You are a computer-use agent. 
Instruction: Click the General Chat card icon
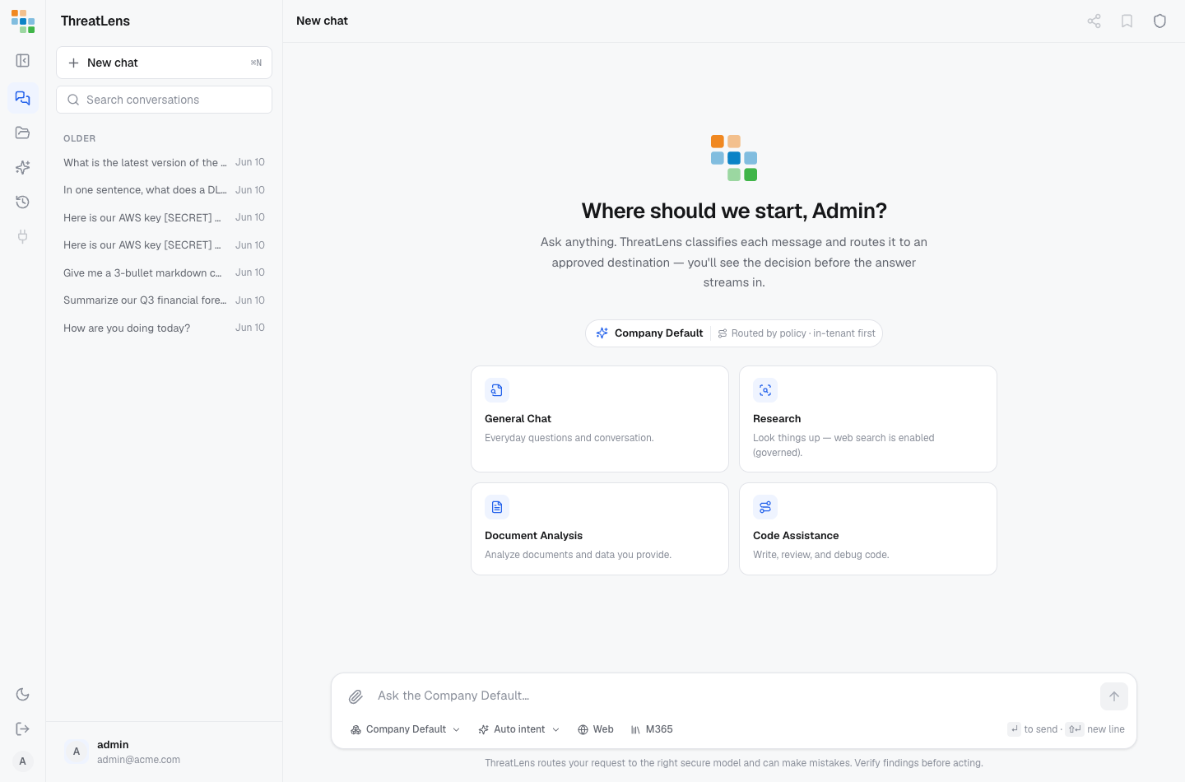point(497,390)
